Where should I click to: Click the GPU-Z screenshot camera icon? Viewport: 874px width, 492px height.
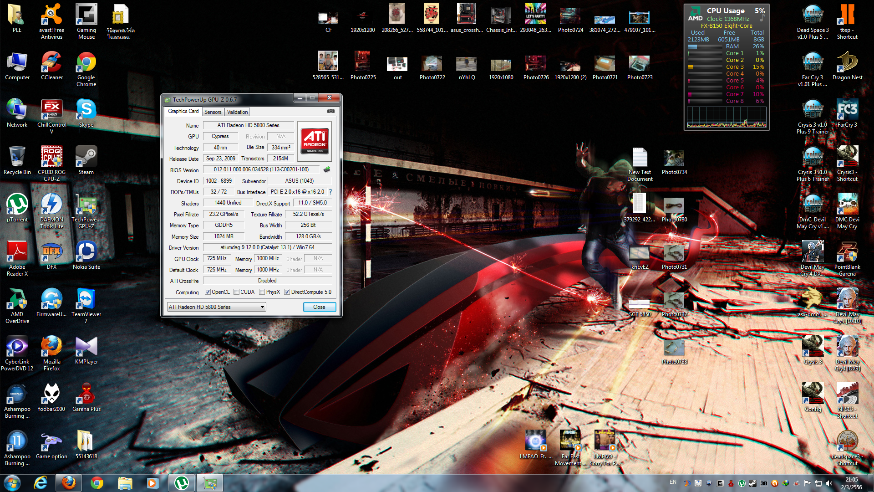click(x=331, y=111)
